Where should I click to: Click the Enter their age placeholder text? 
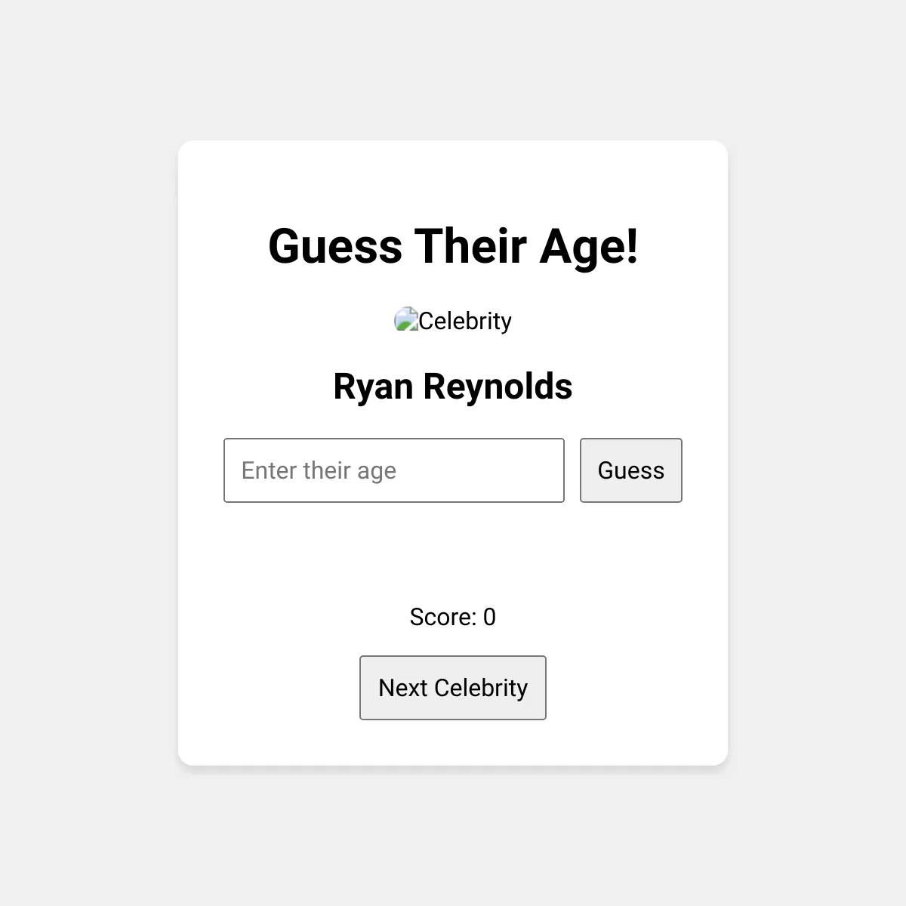click(x=319, y=470)
